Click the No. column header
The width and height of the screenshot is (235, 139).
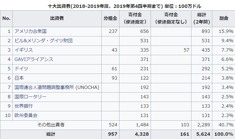pyautogui.click(x=6, y=18)
